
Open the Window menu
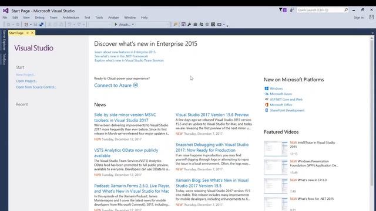[x=130, y=18]
